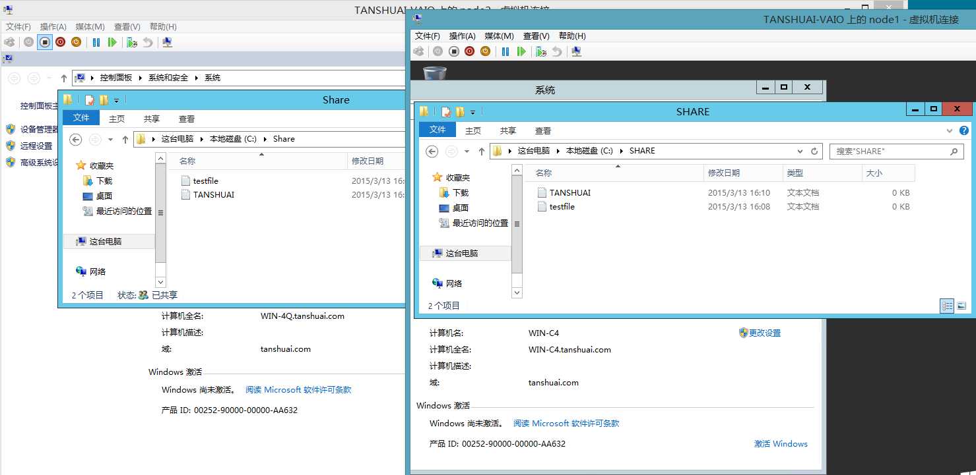The width and height of the screenshot is (976, 475).
Task: Sort by 类型 column in SHARE window
Action: [822, 173]
